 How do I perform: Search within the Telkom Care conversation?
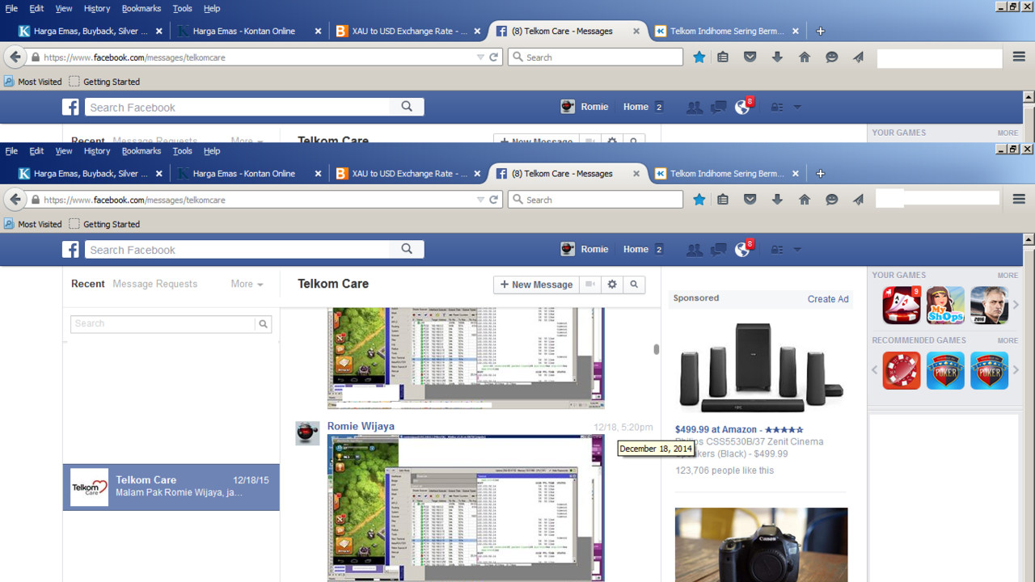(634, 285)
